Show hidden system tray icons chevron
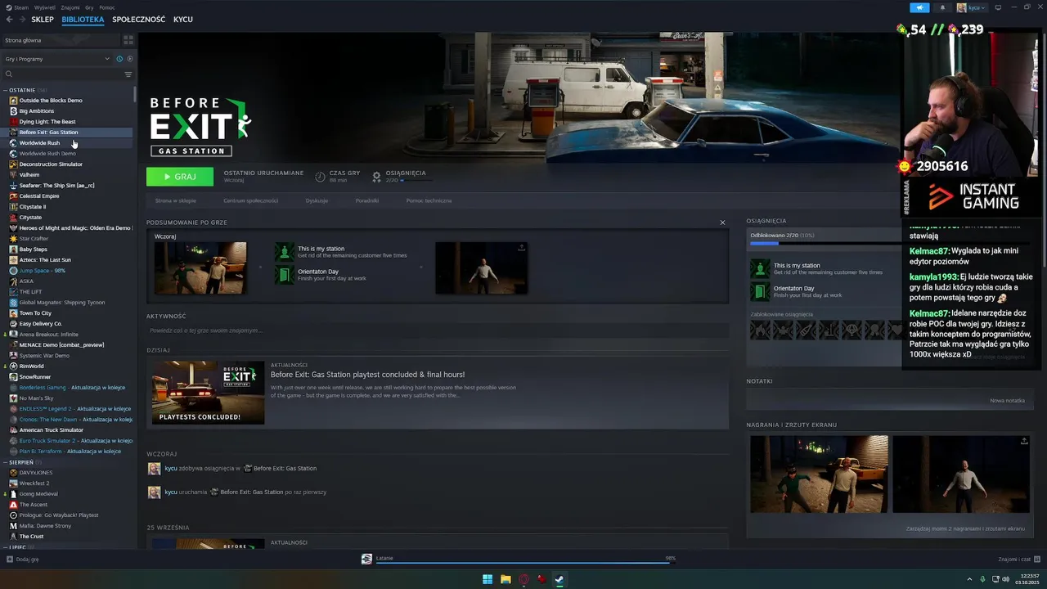This screenshot has height=589, width=1047. click(969, 579)
